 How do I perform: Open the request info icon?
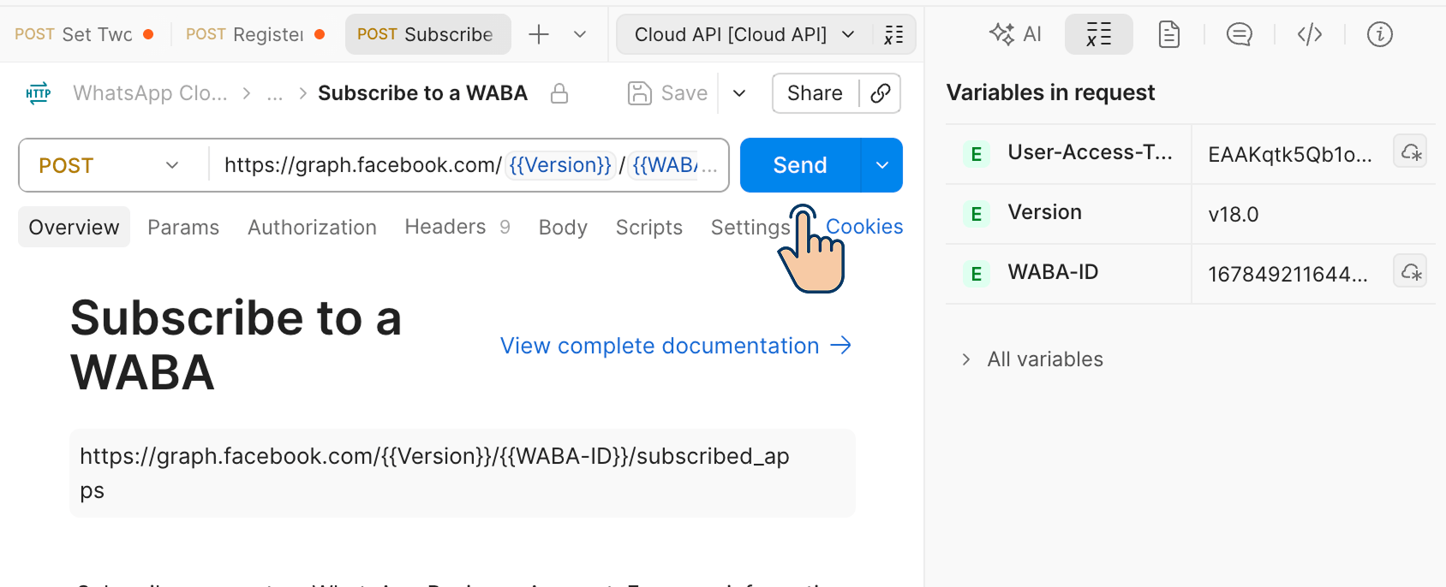pyautogui.click(x=1379, y=34)
